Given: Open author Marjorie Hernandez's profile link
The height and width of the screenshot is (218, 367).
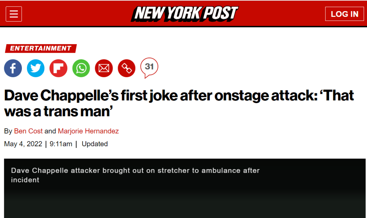Looking at the screenshot, I should point(88,131).
